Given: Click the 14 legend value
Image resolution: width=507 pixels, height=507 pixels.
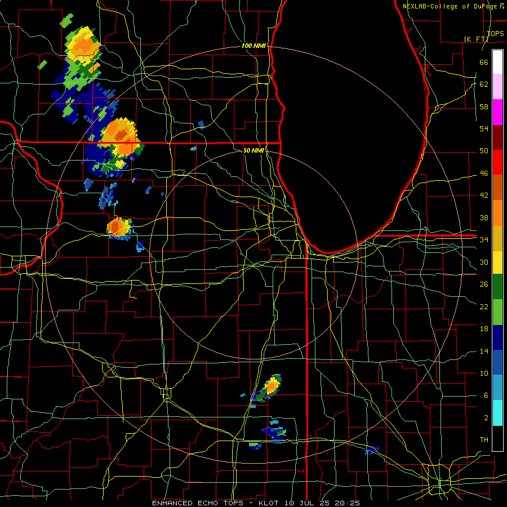Looking at the screenshot, I should click(484, 351).
